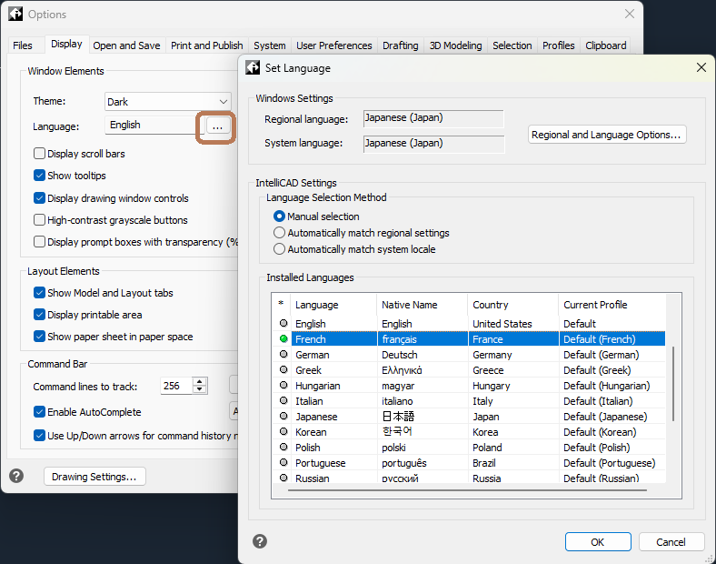This screenshot has width=716, height=564.
Task: Open the Theme dropdown showing Dark
Action: (167, 102)
